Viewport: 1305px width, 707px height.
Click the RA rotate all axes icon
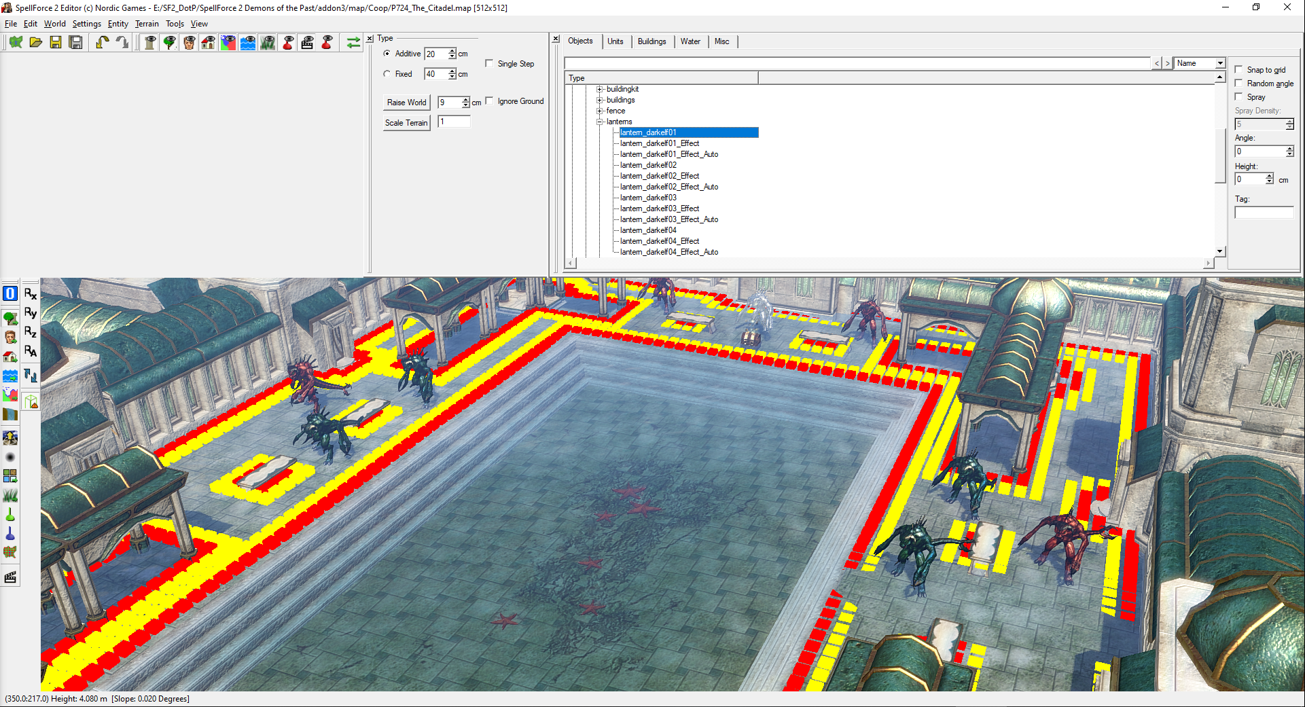pos(31,350)
